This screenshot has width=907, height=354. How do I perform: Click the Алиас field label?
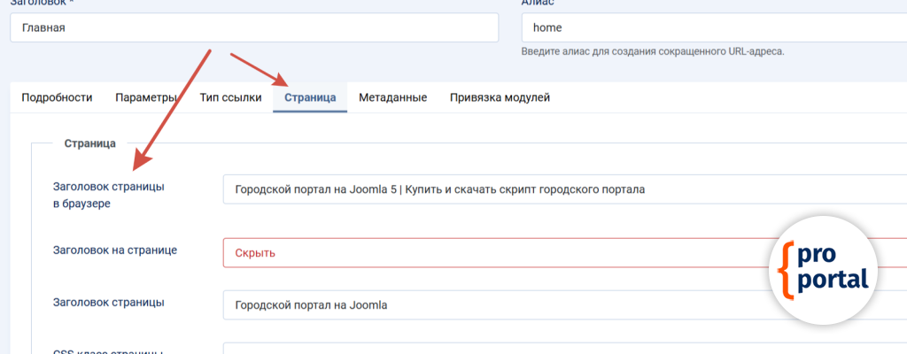coord(538,3)
